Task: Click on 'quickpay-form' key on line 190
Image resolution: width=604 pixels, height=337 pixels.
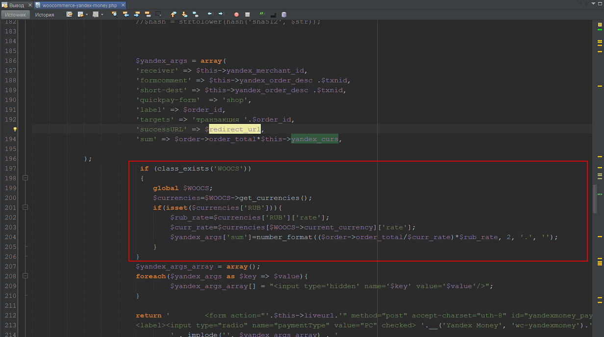Action: click(168, 100)
